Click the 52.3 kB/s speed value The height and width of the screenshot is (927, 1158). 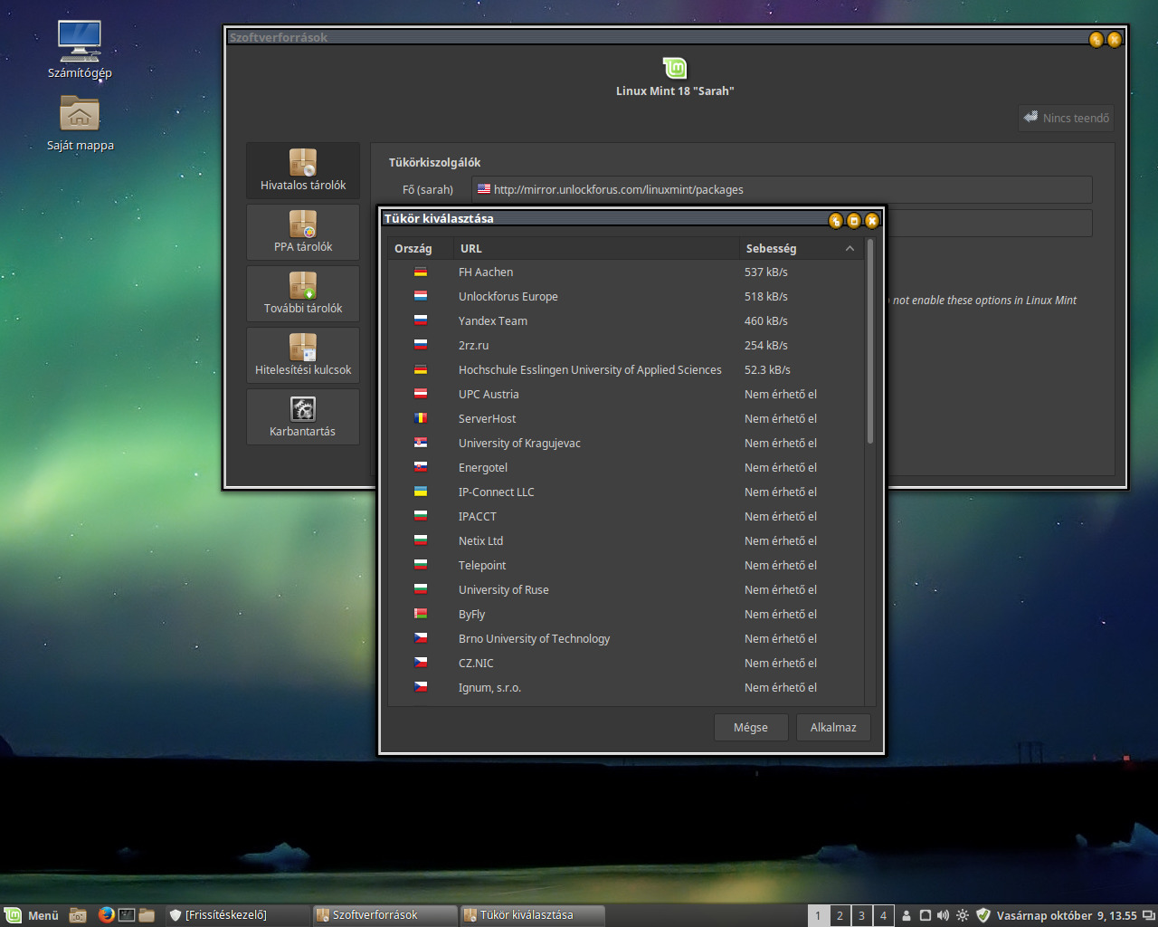pyautogui.click(x=767, y=369)
